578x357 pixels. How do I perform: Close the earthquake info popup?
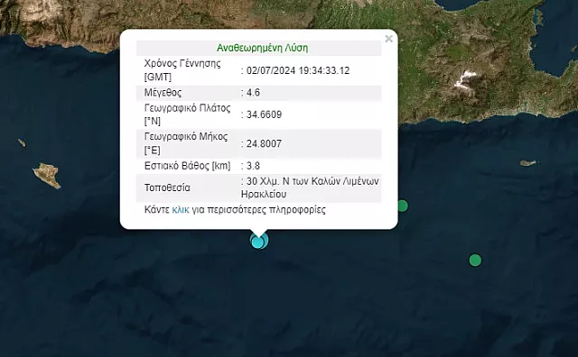click(x=388, y=39)
